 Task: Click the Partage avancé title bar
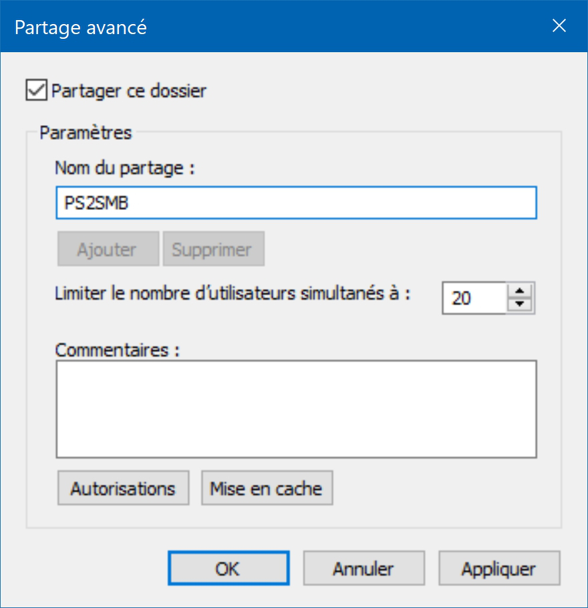[x=271, y=26]
